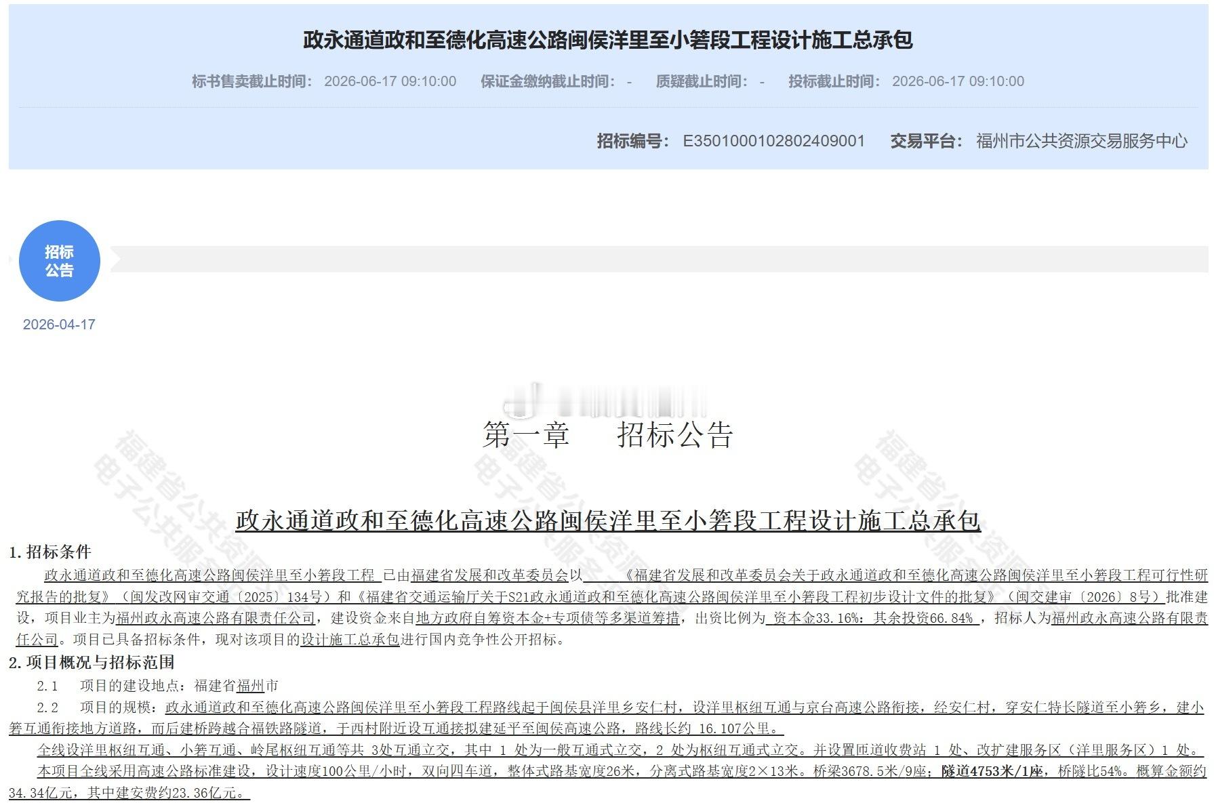This screenshot has height=803, width=1214.
Task: Click the line 2.1 项目的建设地点
Action: [x=157, y=686]
